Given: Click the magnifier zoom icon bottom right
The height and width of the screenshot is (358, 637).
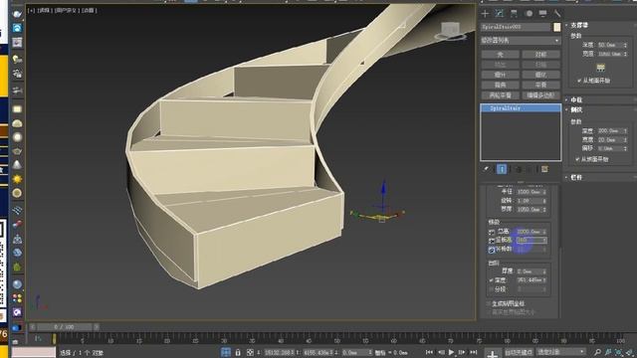Looking at the screenshot, I should pyautogui.click(x=597, y=352).
